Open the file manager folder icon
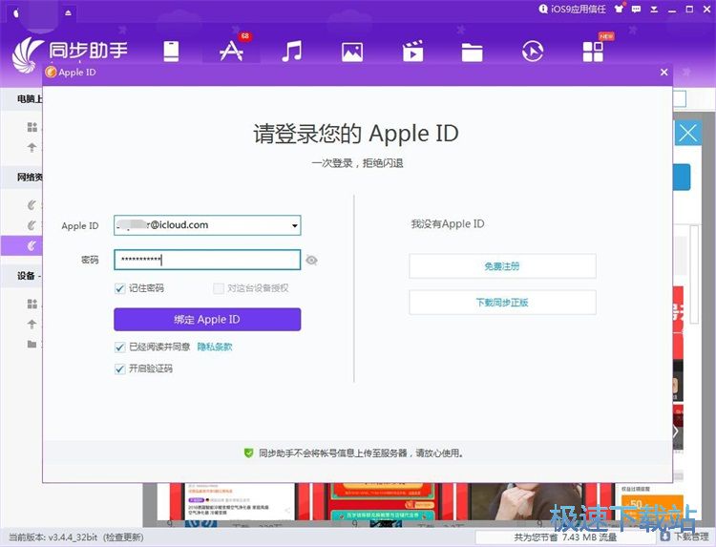 473,51
